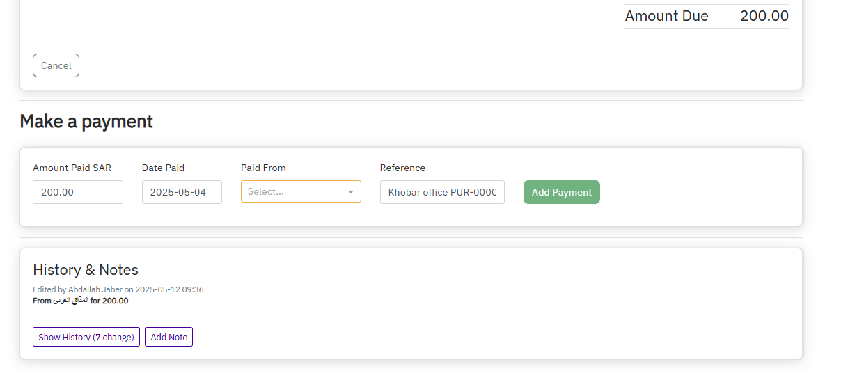The width and height of the screenshot is (841, 373).
Task: Click the Add Note button
Action: pos(168,337)
